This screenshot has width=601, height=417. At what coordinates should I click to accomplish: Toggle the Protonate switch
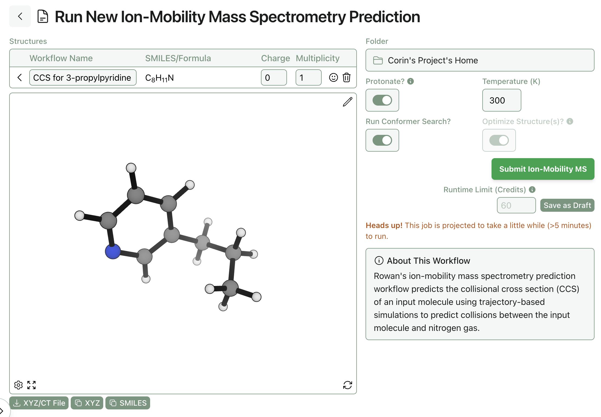tap(382, 100)
